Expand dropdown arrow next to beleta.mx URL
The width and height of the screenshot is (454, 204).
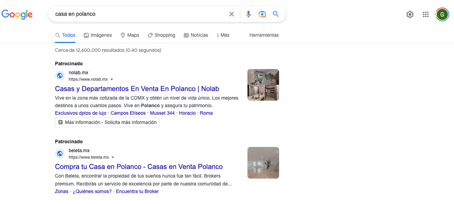pos(113,157)
